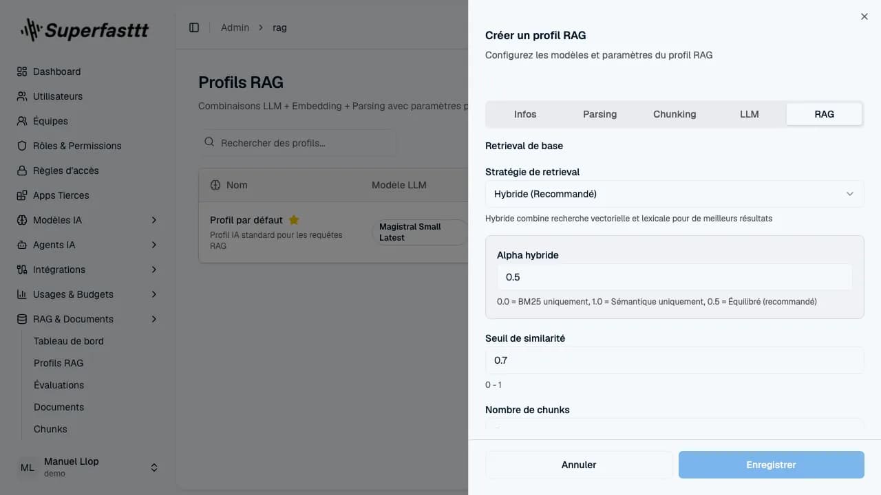Click the Superfasttt logo

click(85, 30)
